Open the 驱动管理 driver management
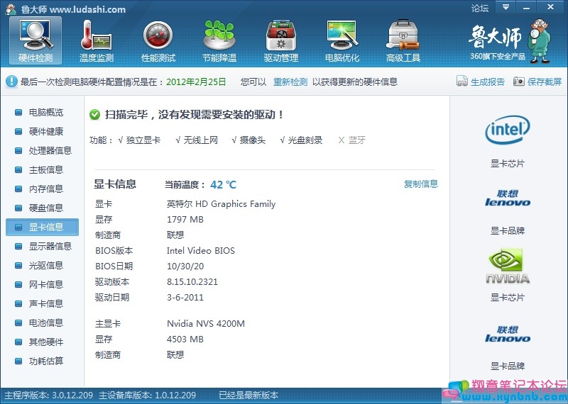 (x=280, y=40)
